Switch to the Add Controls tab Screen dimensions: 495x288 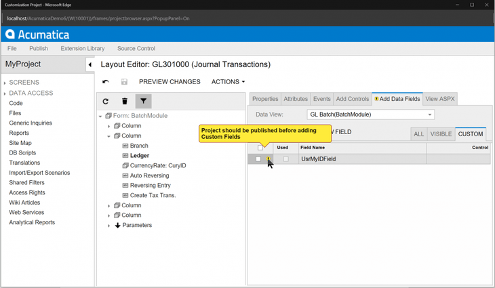pyautogui.click(x=353, y=99)
